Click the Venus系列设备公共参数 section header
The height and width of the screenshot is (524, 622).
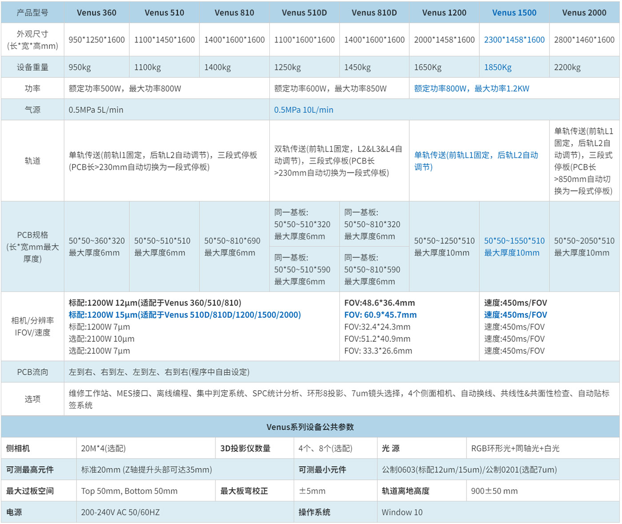tap(310, 427)
